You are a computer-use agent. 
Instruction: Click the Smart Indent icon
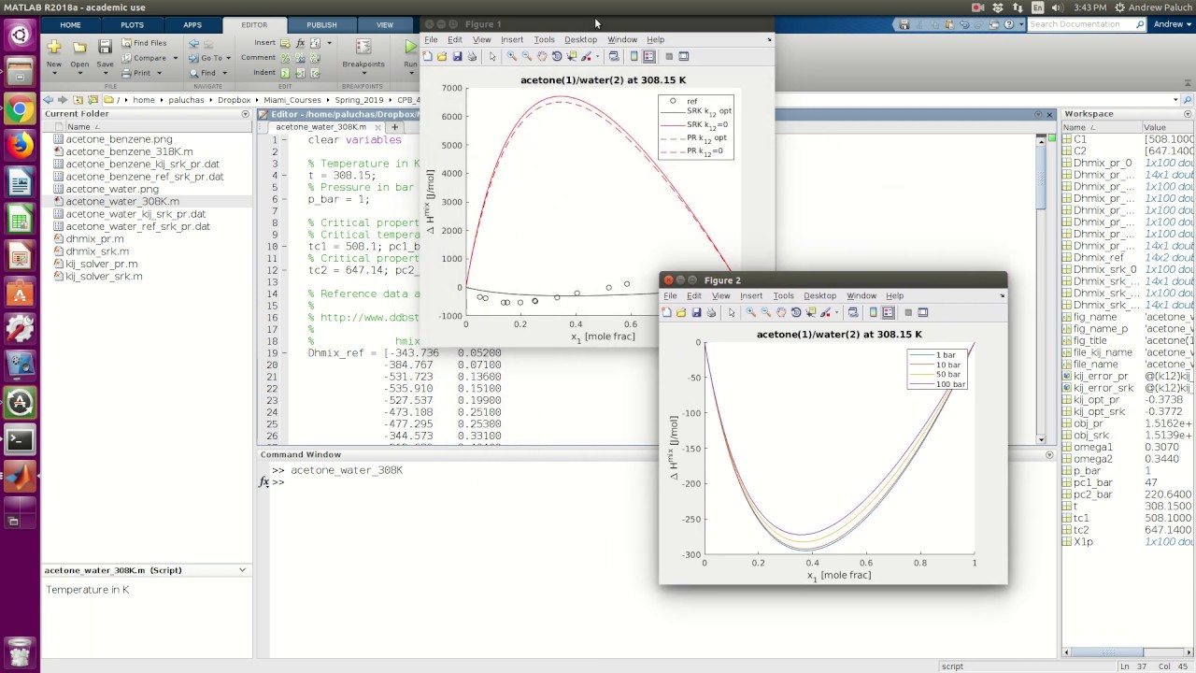click(x=285, y=73)
